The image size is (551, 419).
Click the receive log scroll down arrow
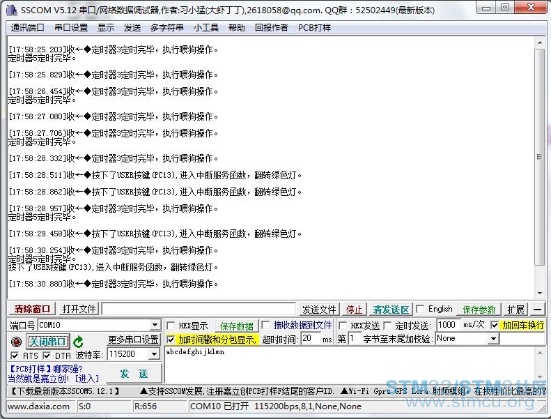pyautogui.click(x=539, y=294)
